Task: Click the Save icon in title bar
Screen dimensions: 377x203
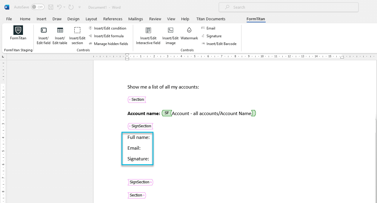Action: 51,7
